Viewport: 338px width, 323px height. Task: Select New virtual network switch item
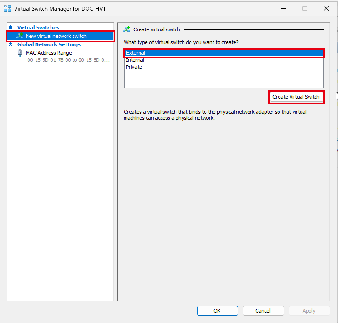(60, 36)
